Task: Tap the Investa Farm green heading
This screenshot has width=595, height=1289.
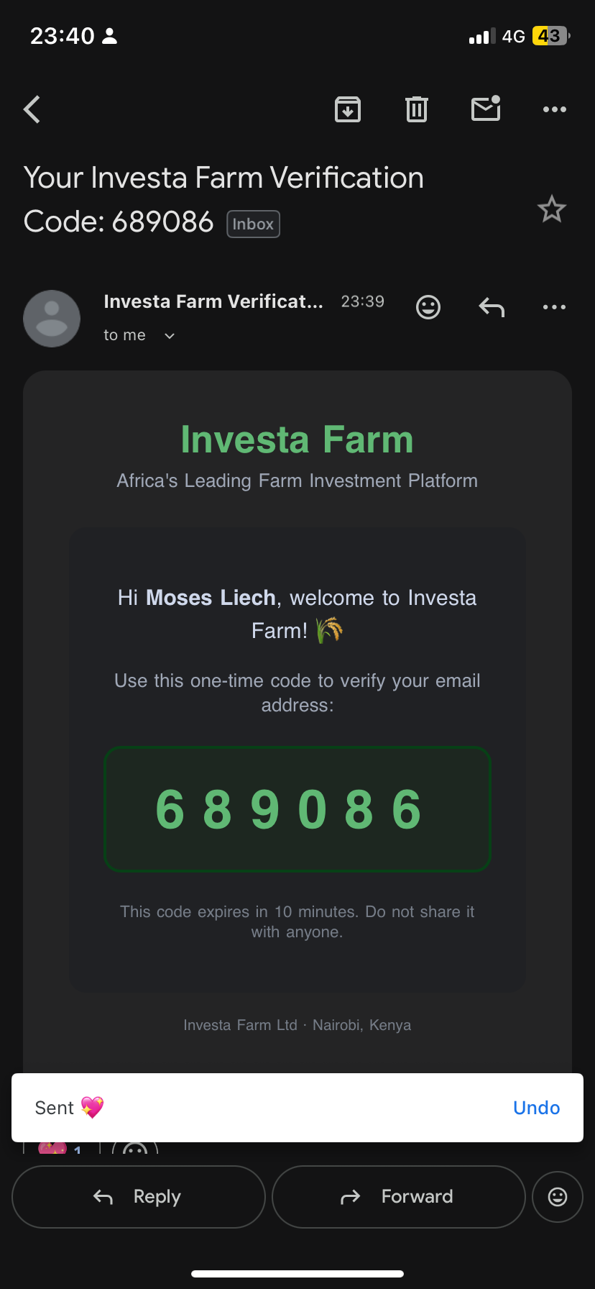Action: click(297, 439)
